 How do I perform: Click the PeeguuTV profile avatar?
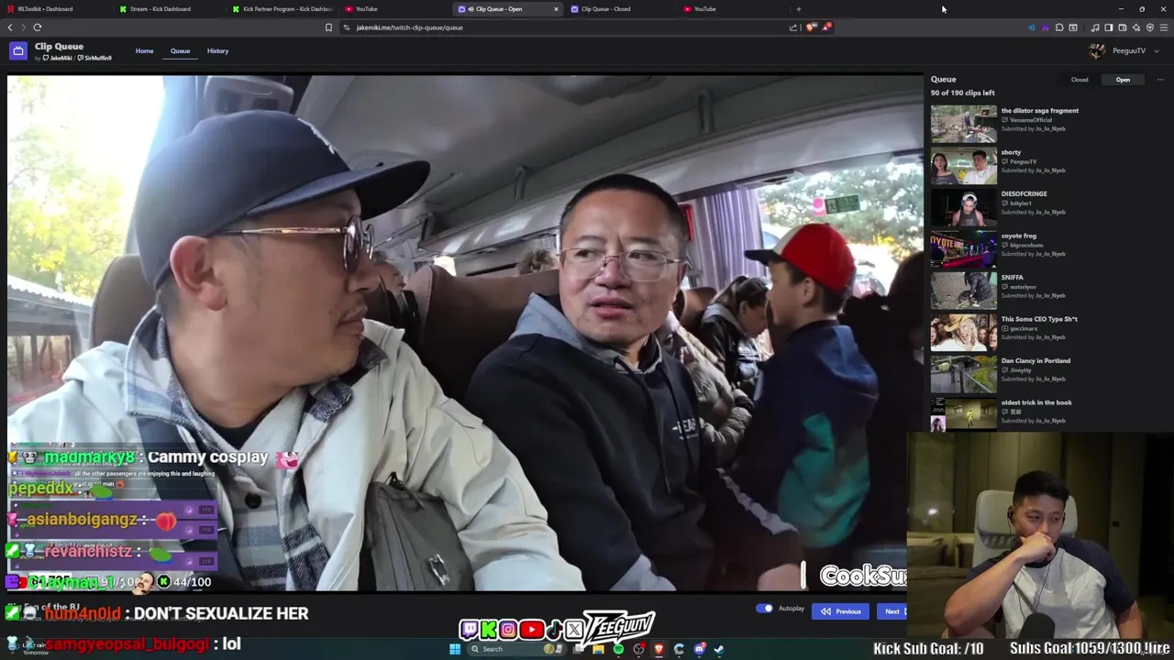(x=1097, y=51)
